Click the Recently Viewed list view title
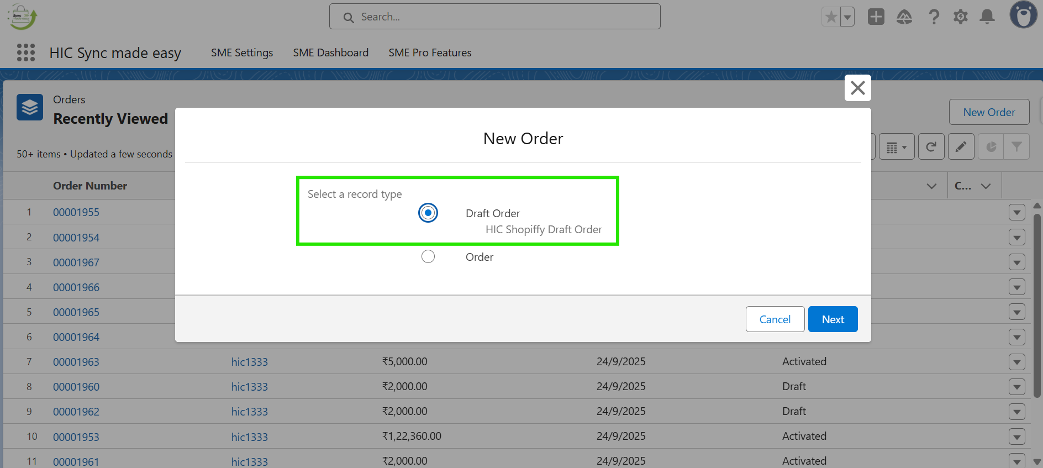The height and width of the screenshot is (468, 1043). pyautogui.click(x=110, y=119)
